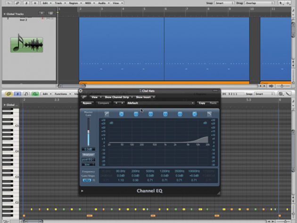
Task: Open the Show Insert menu
Action: [x=145, y=97]
